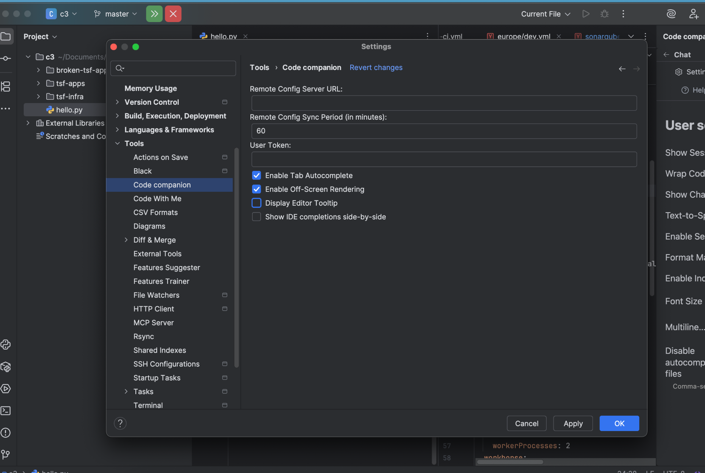Open the add user account icon
Screen dimensions: 705x473
click(x=694, y=14)
